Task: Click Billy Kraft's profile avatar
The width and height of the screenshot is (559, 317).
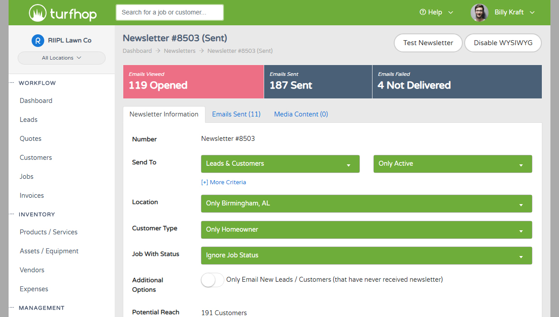Action: point(479,13)
